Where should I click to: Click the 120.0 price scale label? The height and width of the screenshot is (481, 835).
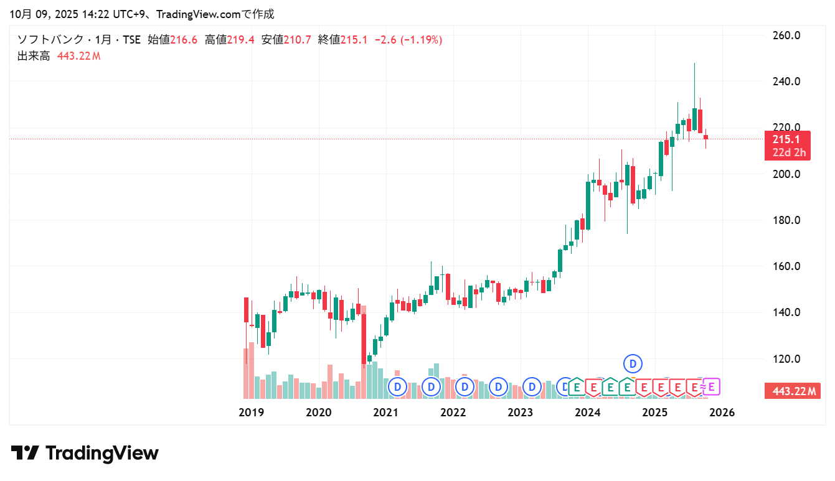tap(785, 359)
